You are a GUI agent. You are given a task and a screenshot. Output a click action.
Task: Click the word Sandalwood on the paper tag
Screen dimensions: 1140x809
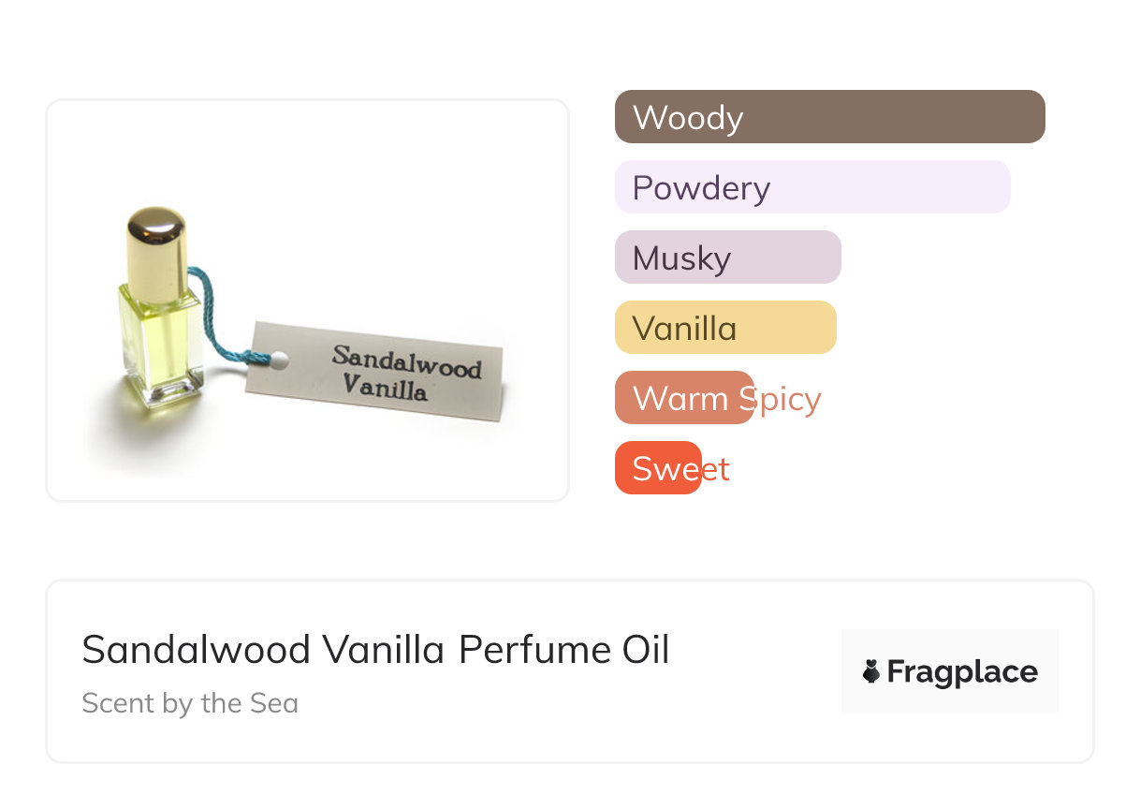point(406,360)
